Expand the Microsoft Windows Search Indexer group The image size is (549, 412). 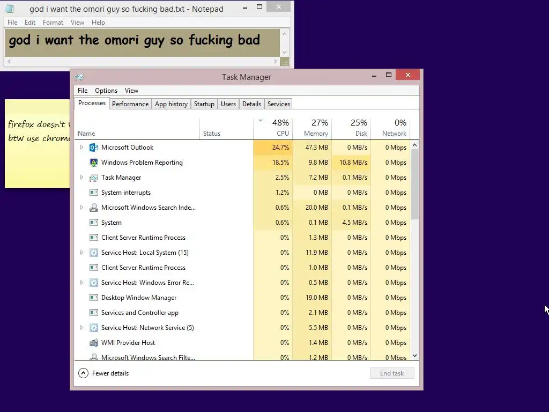click(x=81, y=208)
